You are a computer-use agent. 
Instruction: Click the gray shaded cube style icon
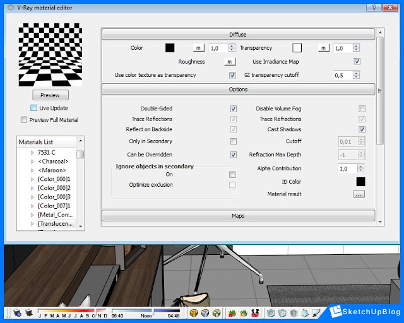click(x=294, y=313)
